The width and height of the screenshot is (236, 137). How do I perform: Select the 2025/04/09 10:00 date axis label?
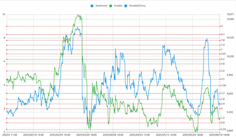click(x=113, y=135)
